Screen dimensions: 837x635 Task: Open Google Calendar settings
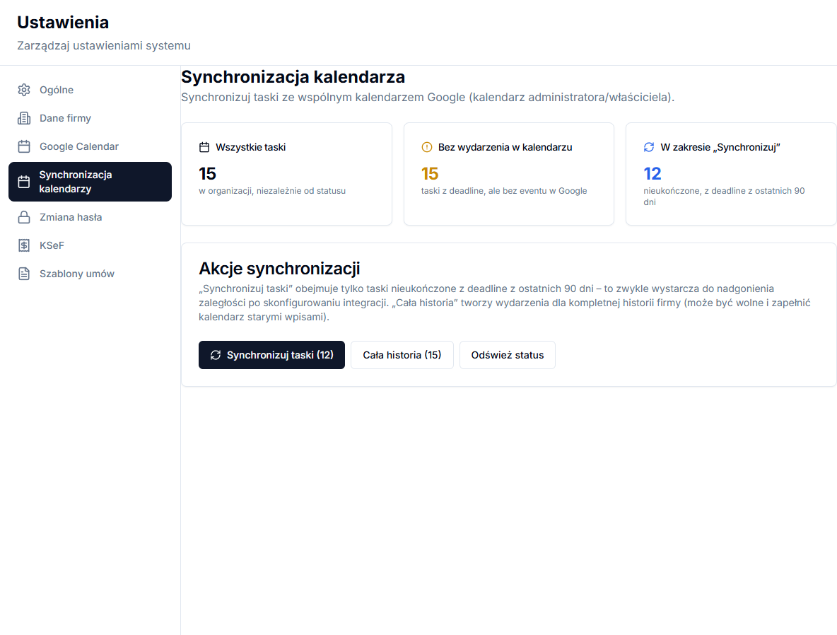(x=90, y=146)
